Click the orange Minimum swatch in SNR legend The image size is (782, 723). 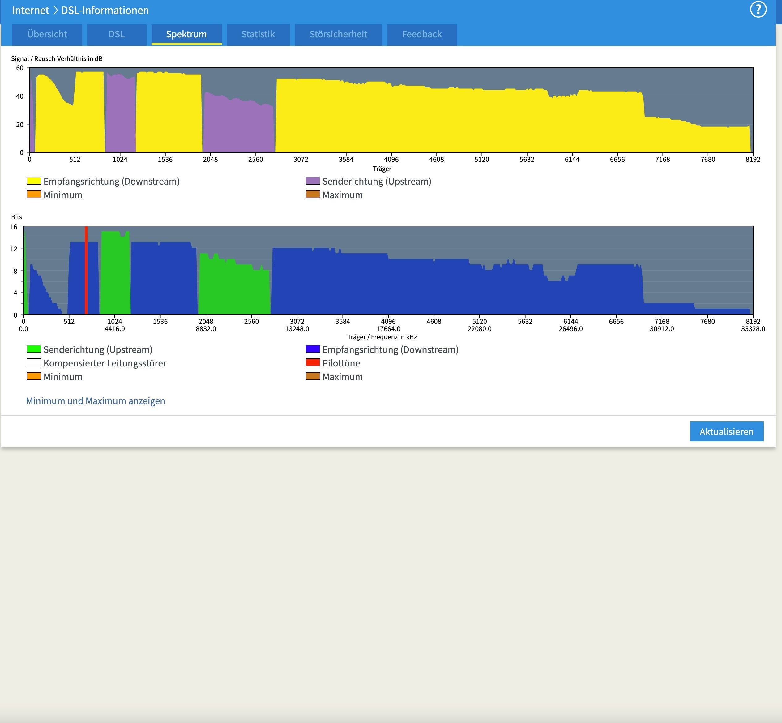(34, 195)
